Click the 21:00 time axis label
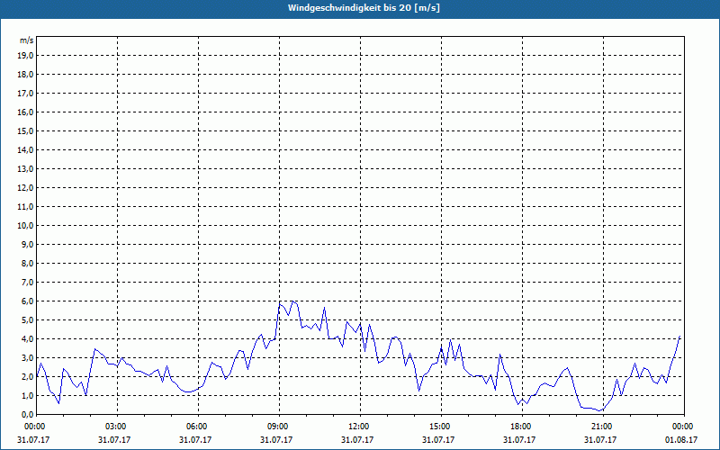 603,427
